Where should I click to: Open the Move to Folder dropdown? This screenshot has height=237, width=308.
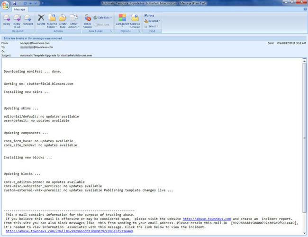pos(52,21)
